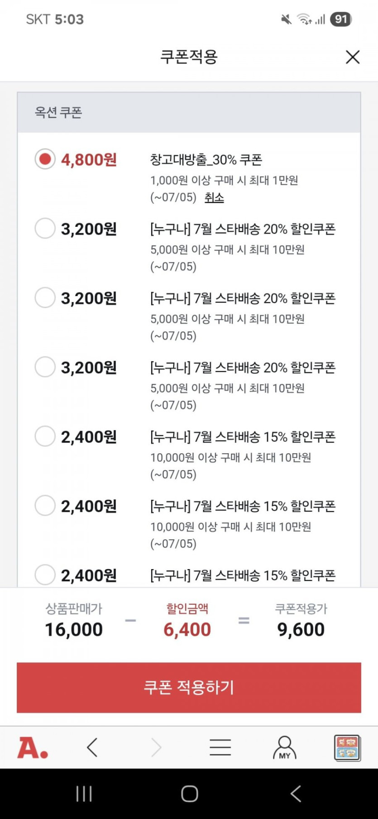Open the MY profile icon

point(284,747)
